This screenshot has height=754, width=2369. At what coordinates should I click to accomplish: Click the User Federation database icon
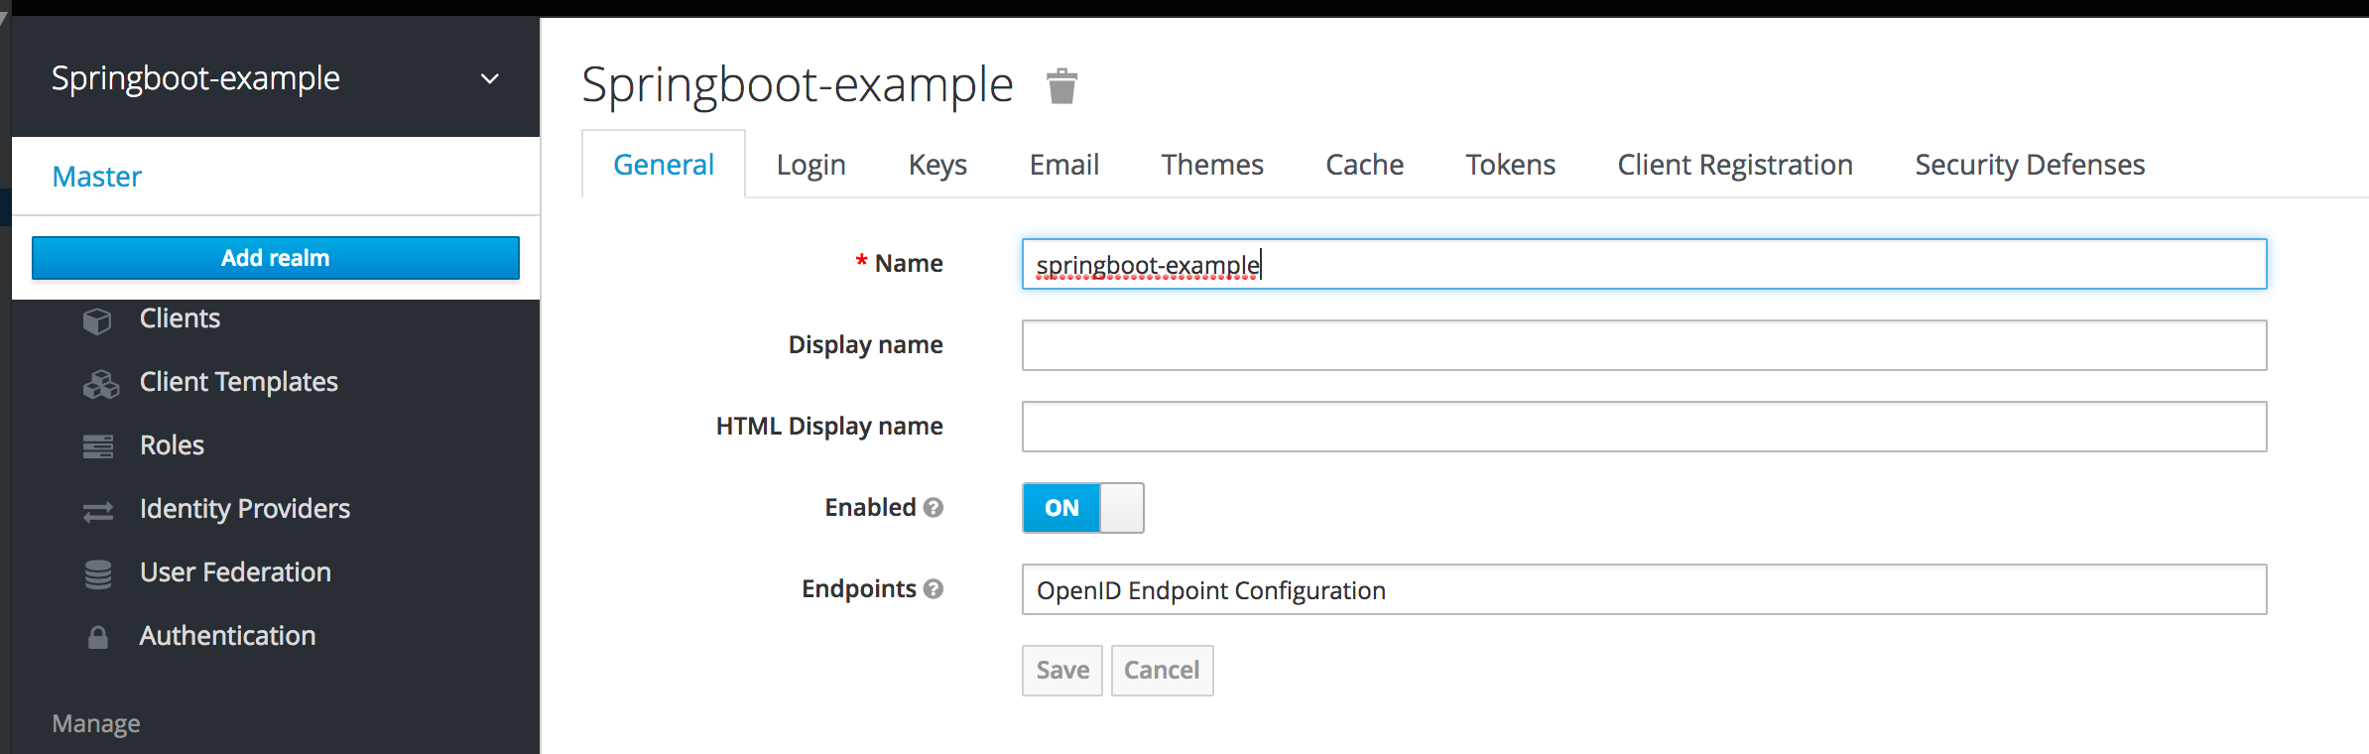(x=98, y=574)
